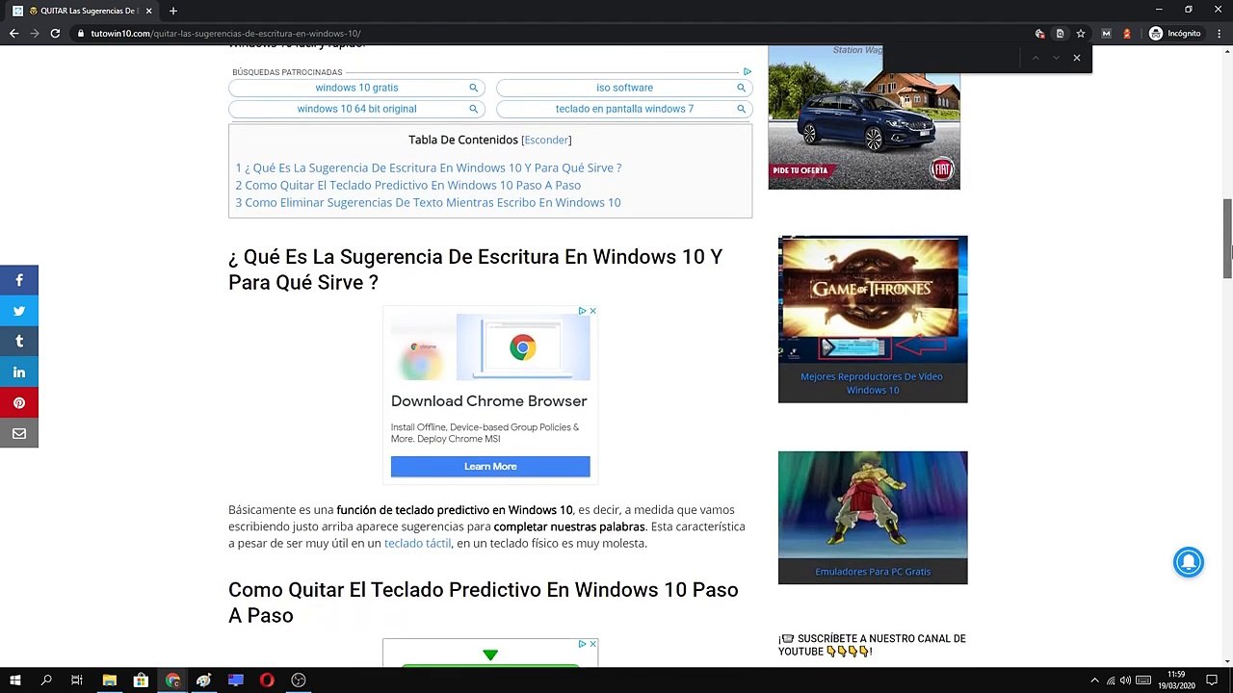The image size is (1233, 693).
Task: Jump to section 1 Qué Es La Sugerencia
Action: point(429,167)
